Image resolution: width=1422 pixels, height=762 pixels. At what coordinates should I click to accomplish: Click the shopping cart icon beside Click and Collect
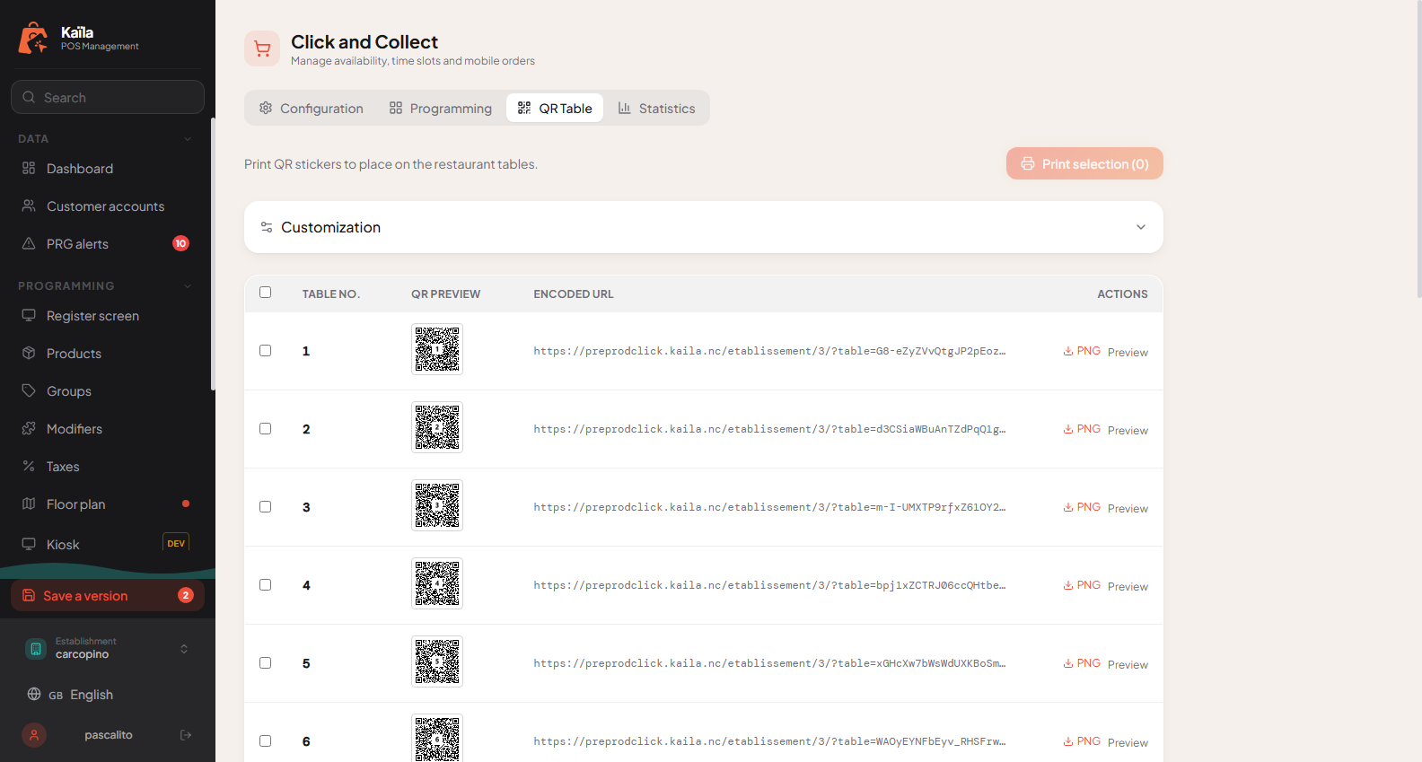(262, 48)
